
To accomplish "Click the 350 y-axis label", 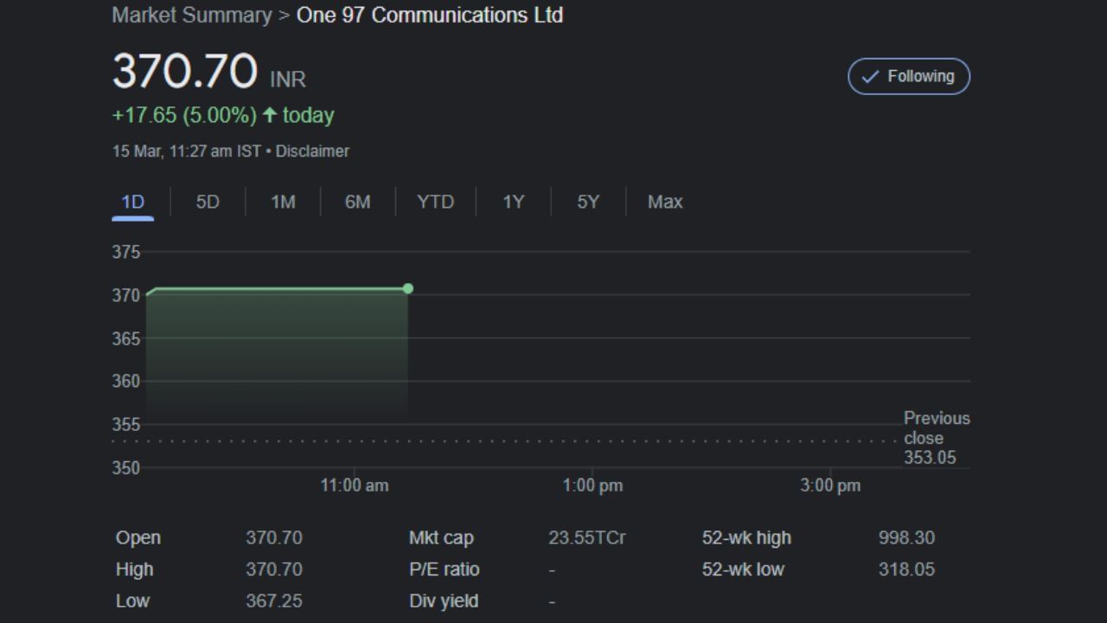I will pyautogui.click(x=125, y=467).
